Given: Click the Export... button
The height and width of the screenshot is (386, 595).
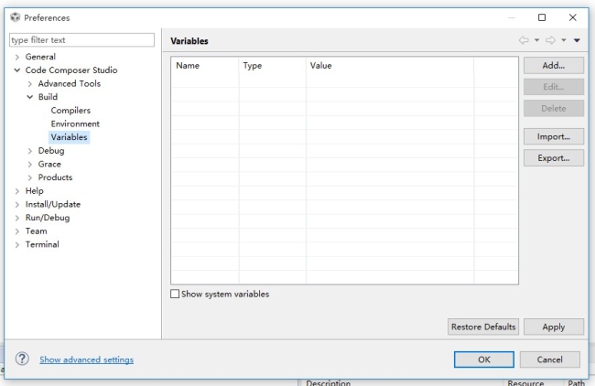Looking at the screenshot, I should coord(553,157).
